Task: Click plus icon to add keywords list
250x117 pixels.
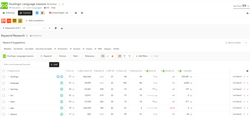Action: [49, 28]
